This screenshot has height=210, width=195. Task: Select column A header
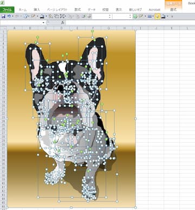14,28
